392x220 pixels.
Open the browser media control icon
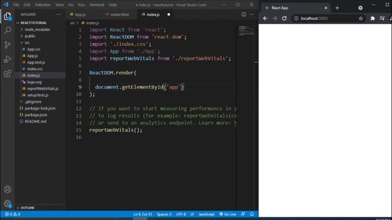click(382, 18)
